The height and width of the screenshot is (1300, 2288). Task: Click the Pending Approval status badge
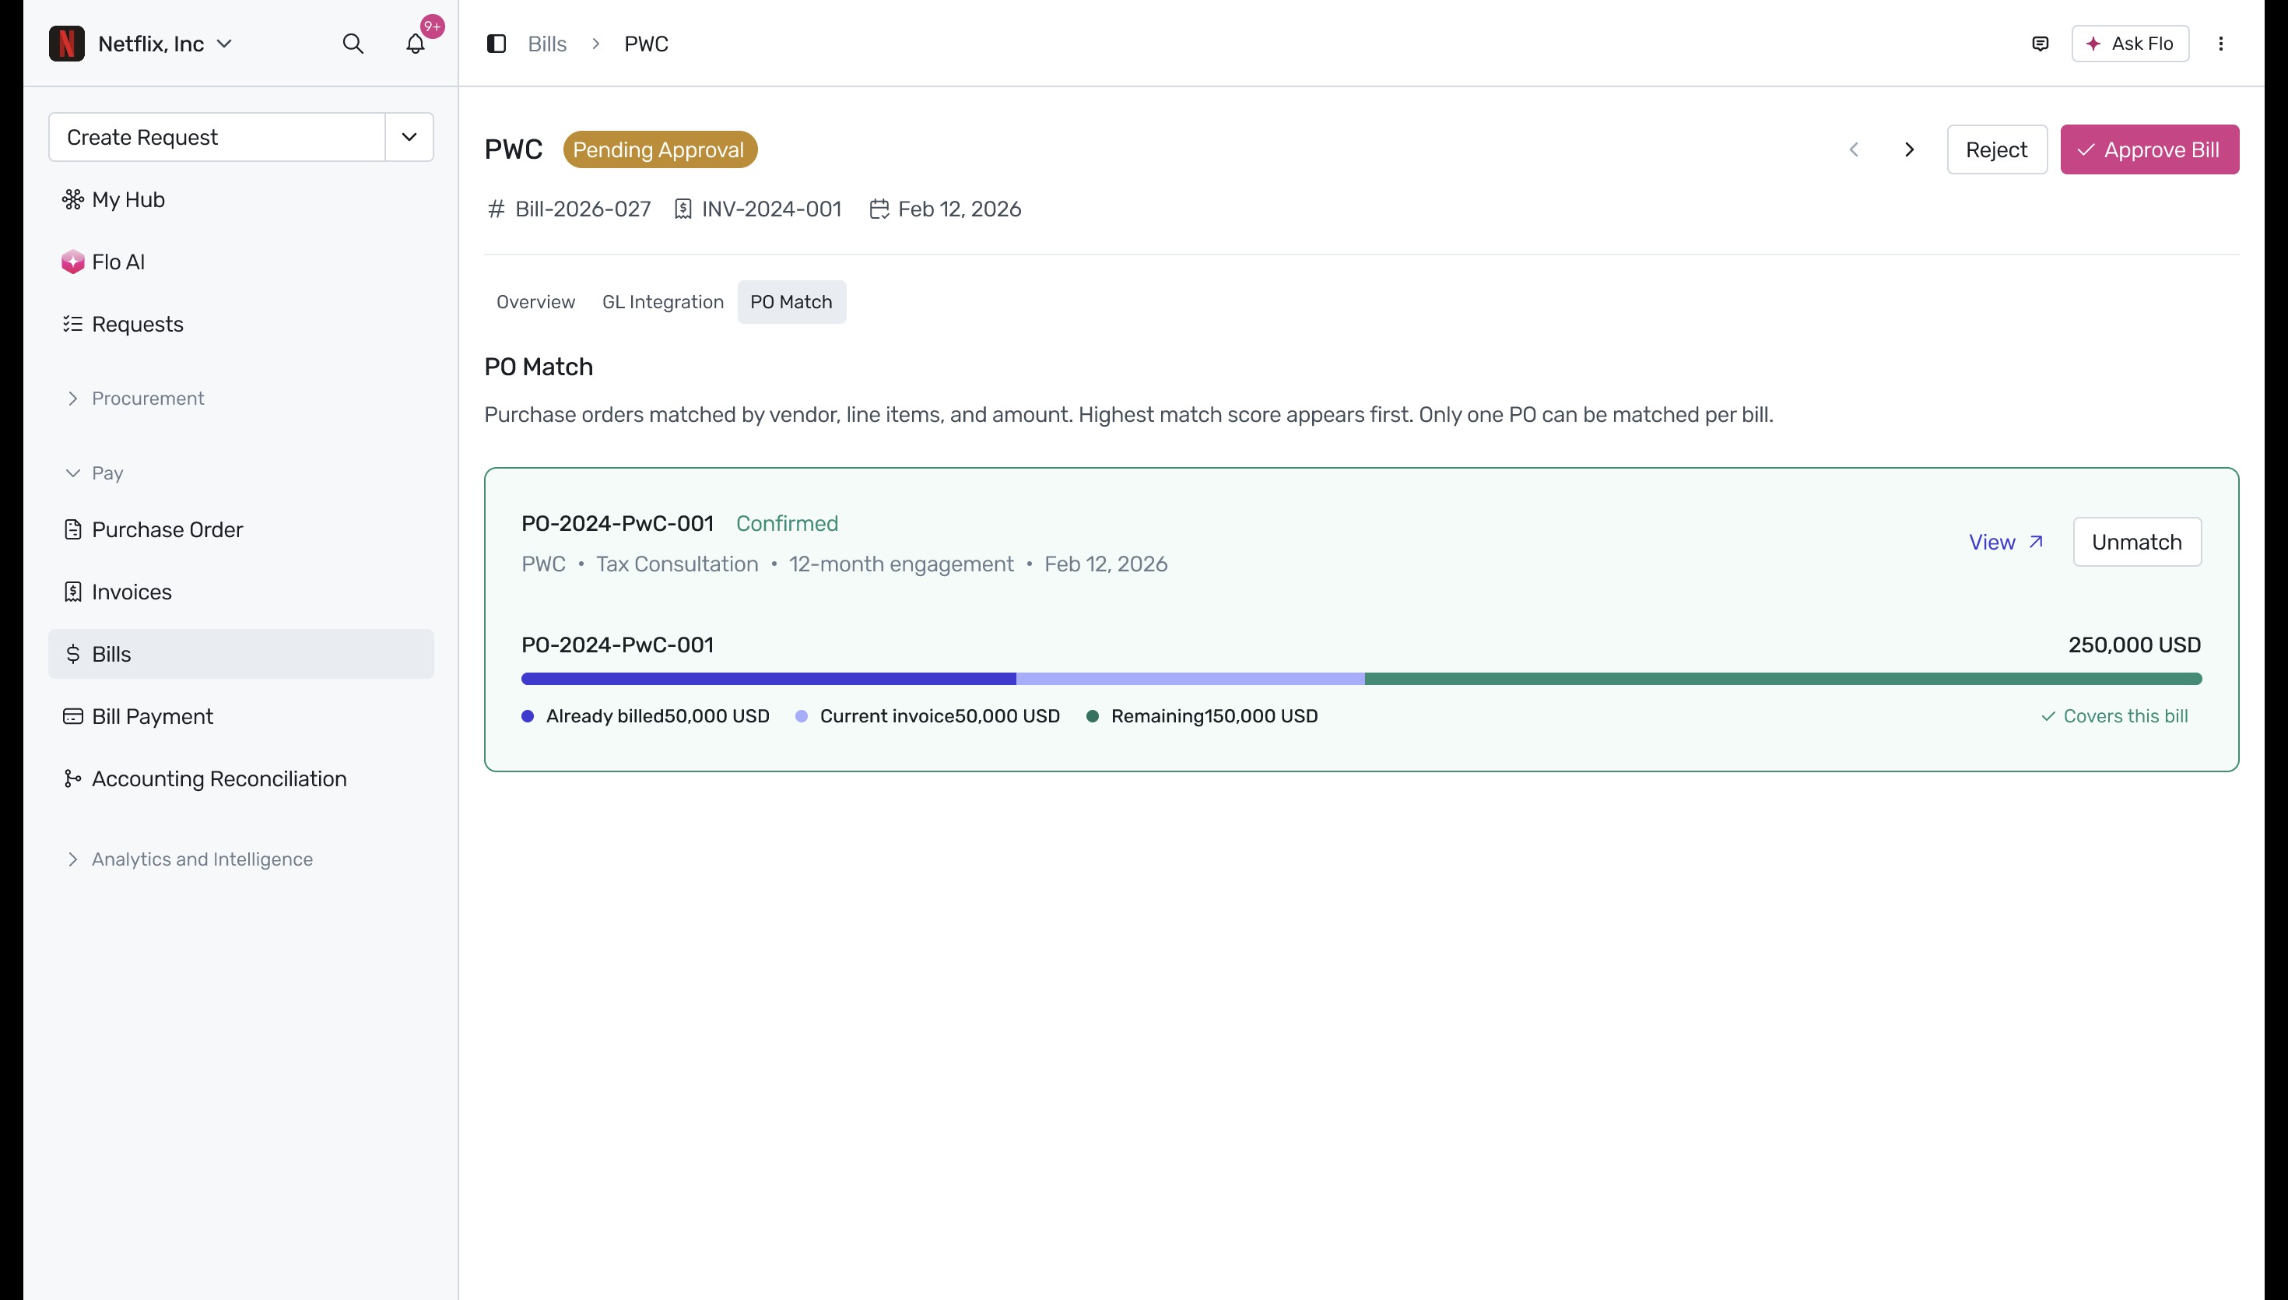pyautogui.click(x=659, y=150)
